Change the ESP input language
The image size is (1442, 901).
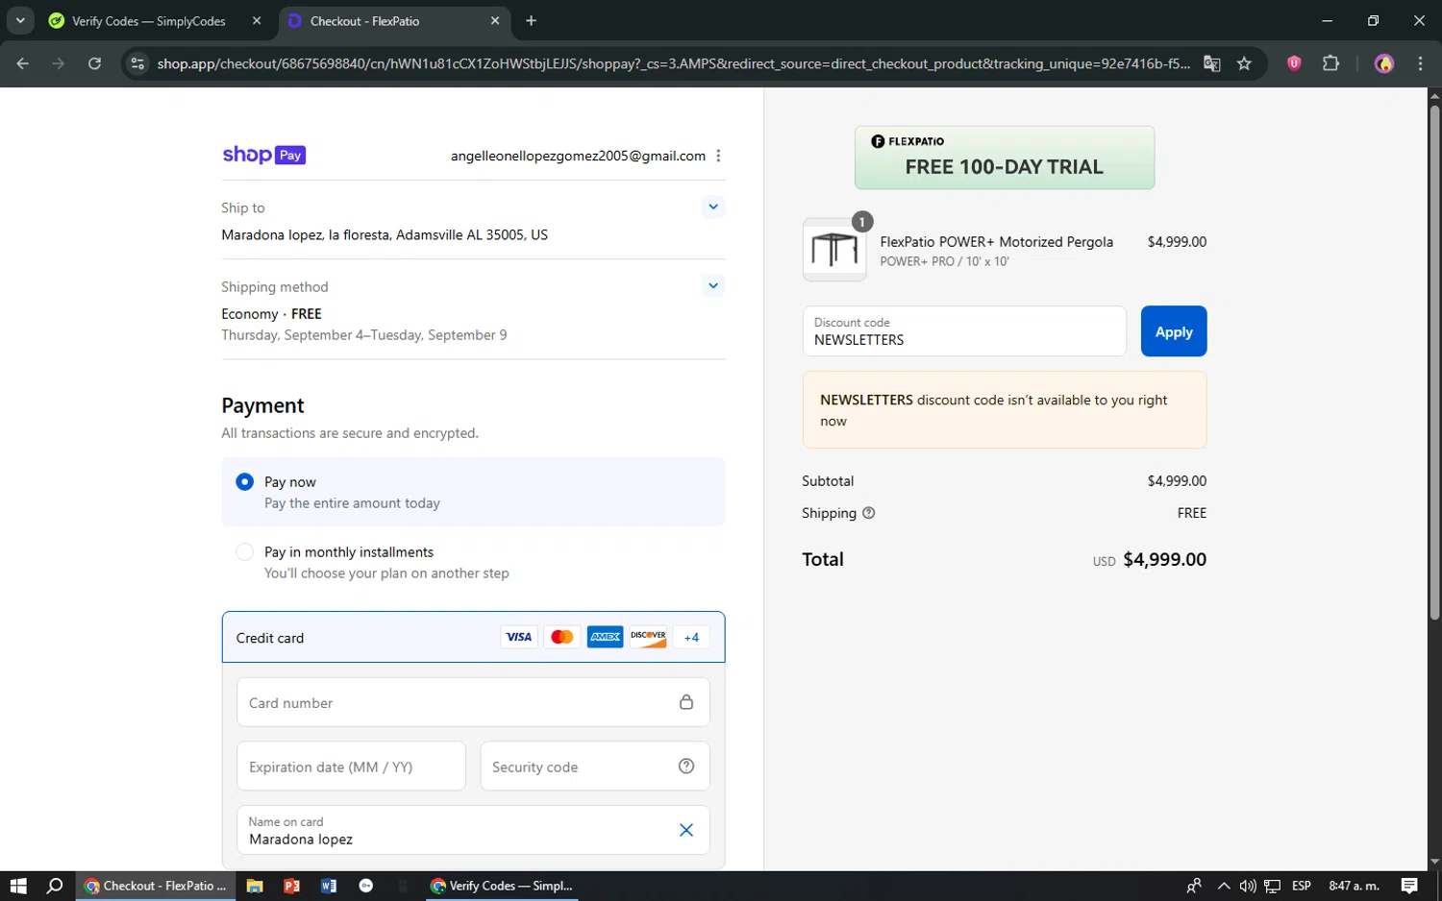point(1302,886)
